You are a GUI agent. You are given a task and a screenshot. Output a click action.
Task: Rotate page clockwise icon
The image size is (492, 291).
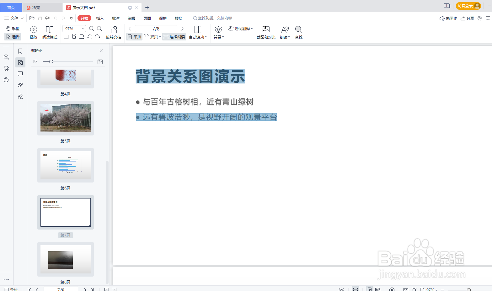point(98,37)
